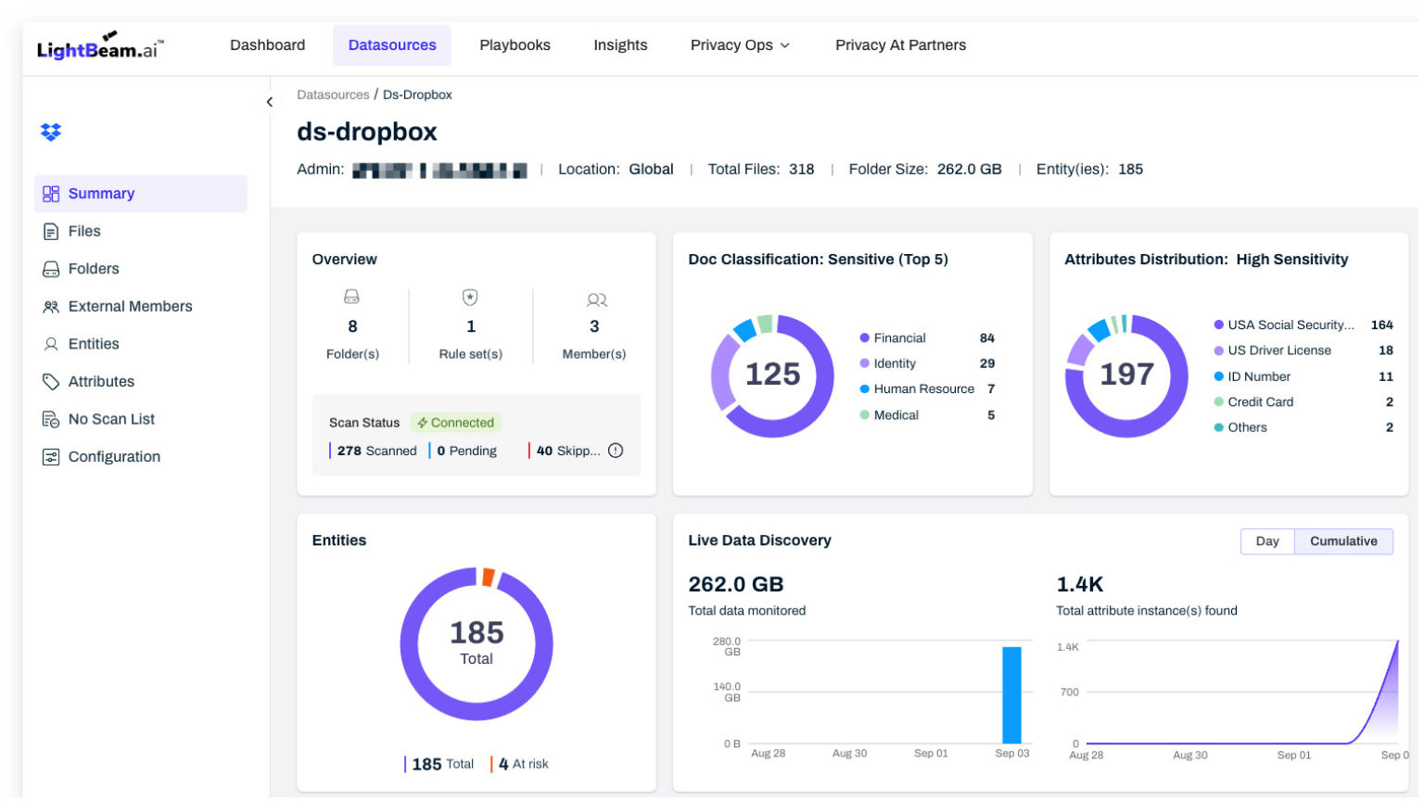Click the Datasources breadcrumb link
Image resolution: width=1424 pixels, height=801 pixels.
pyautogui.click(x=333, y=95)
